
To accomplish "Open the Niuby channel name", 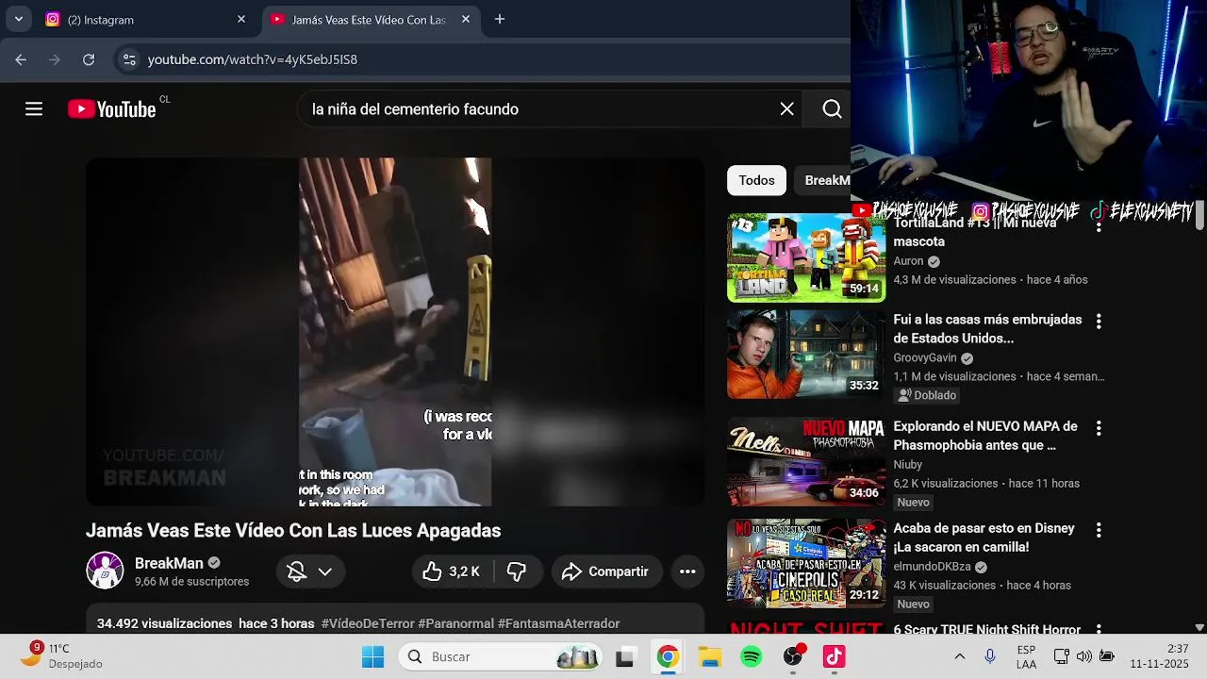I will (x=908, y=465).
